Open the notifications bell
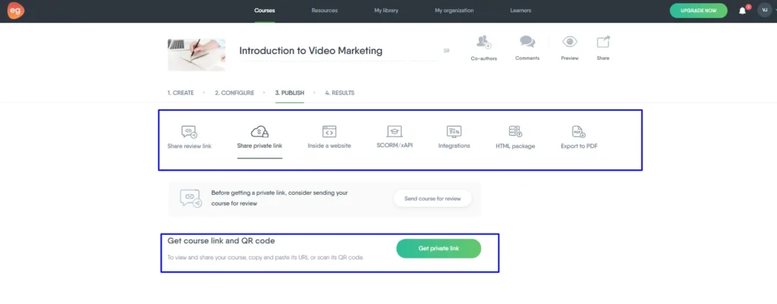 point(742,11)
